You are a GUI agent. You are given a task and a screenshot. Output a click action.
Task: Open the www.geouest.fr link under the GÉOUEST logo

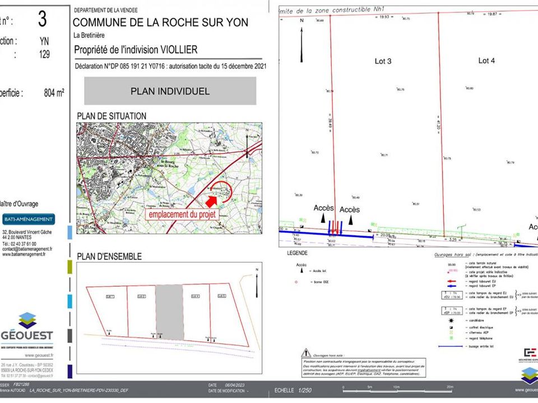[39, 355]
